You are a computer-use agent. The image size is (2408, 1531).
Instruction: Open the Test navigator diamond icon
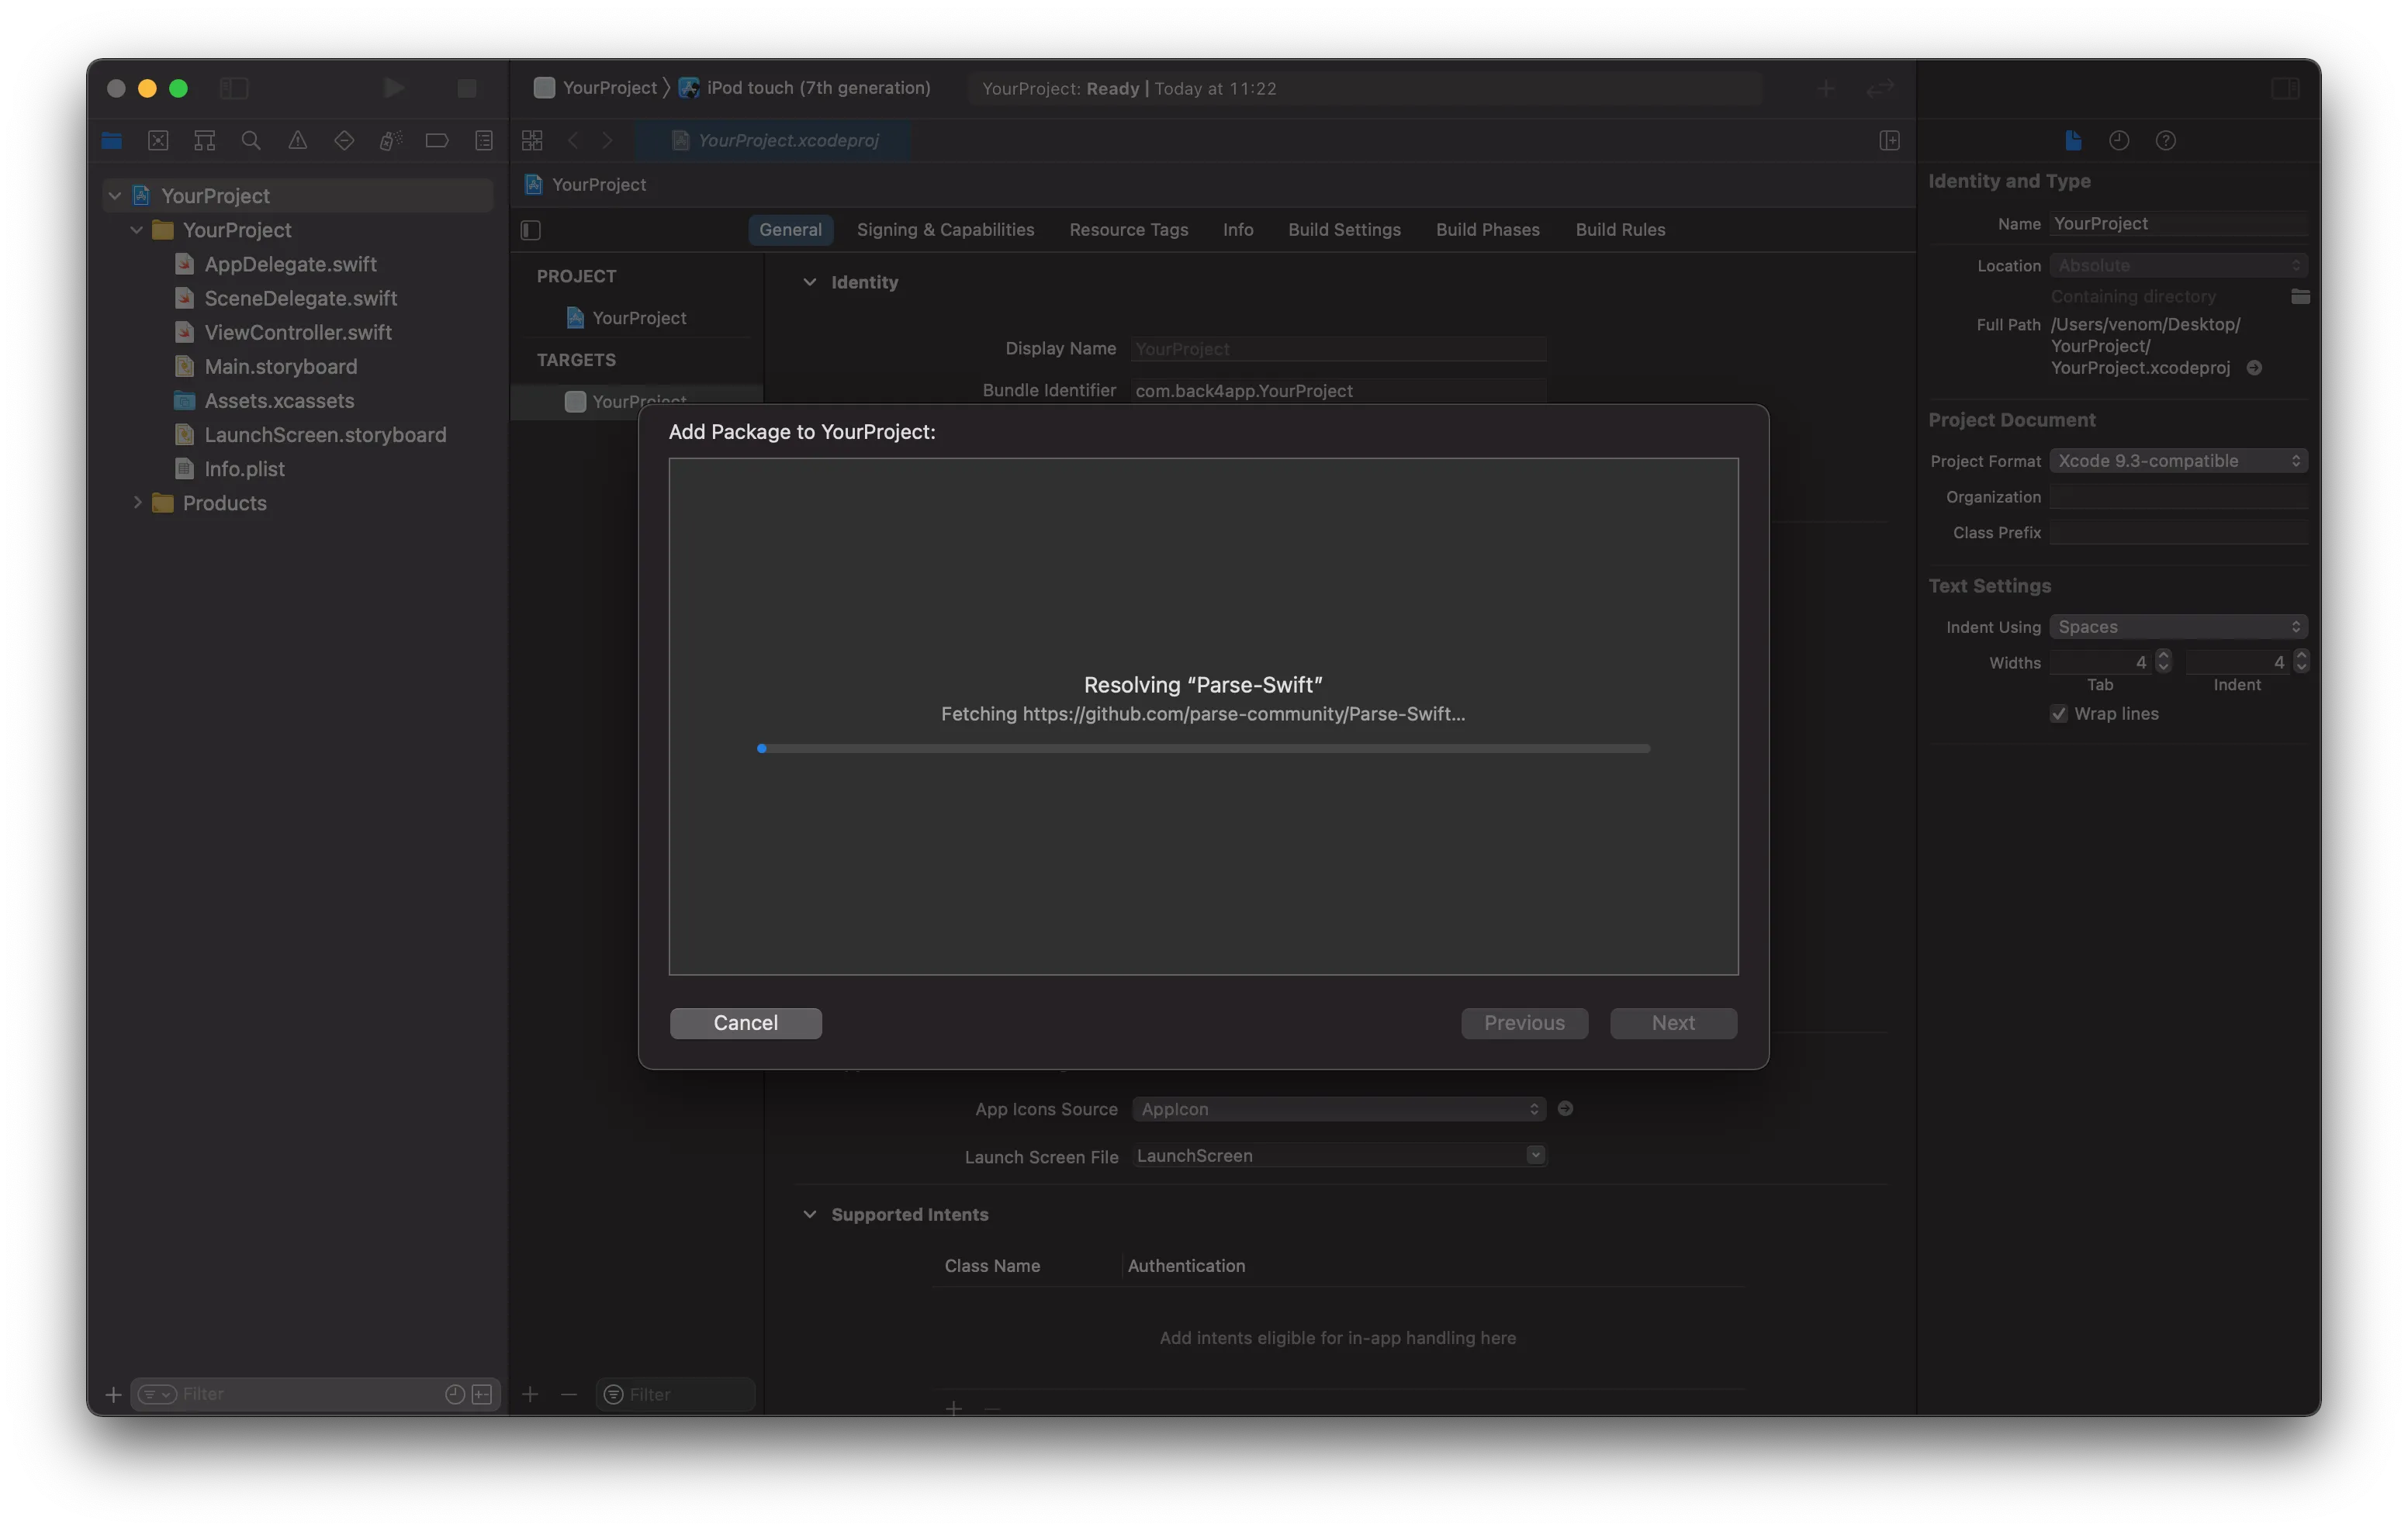pyautogui.click(x=344, y=141)
